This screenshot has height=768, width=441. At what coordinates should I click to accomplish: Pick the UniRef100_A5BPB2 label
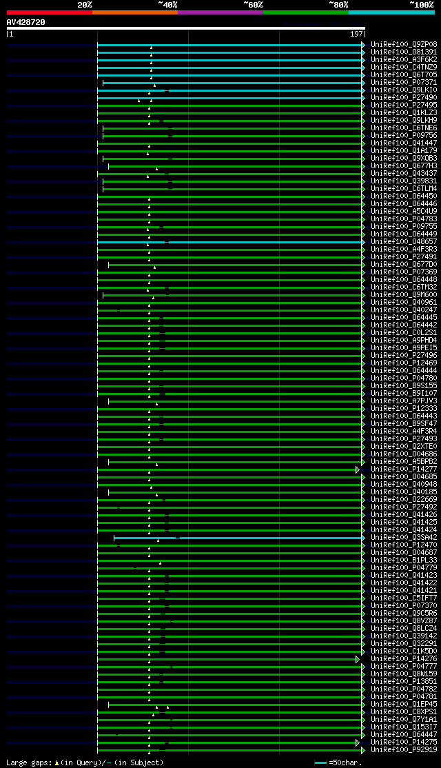click(x=404, y=462)
